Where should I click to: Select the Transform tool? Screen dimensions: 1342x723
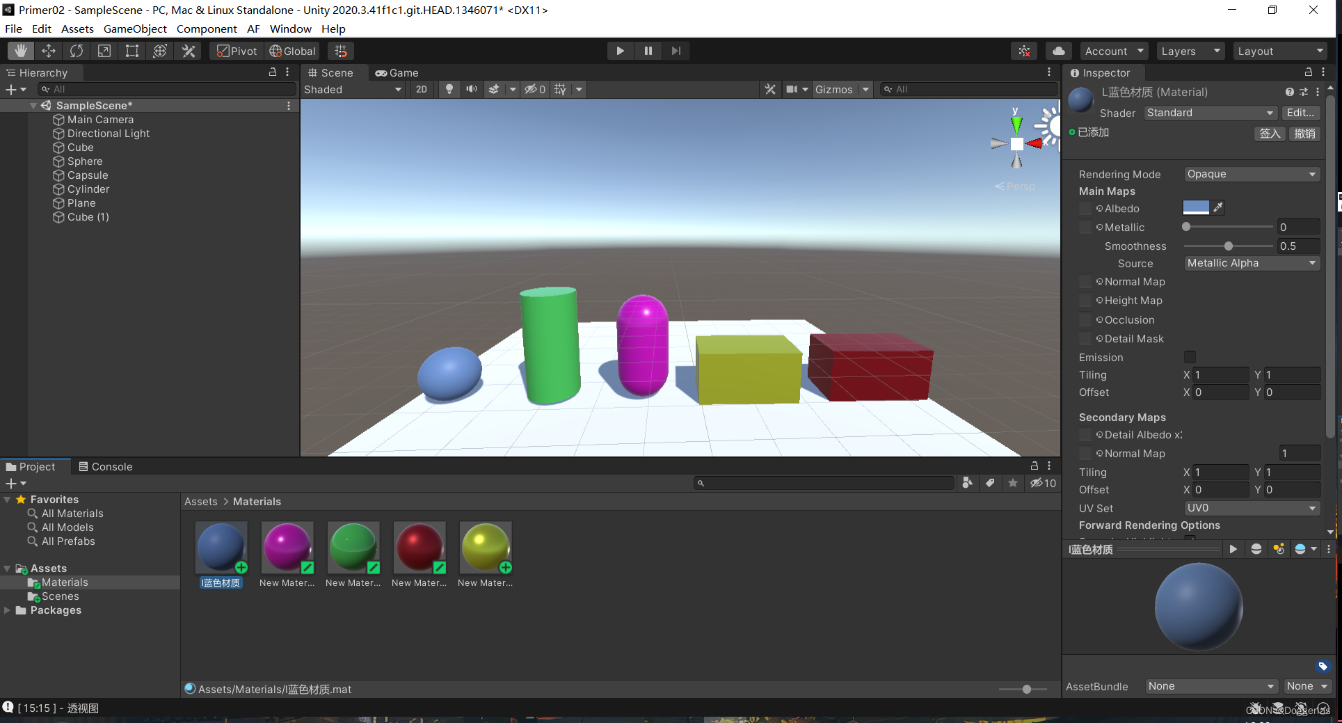[x=160, y=51]
